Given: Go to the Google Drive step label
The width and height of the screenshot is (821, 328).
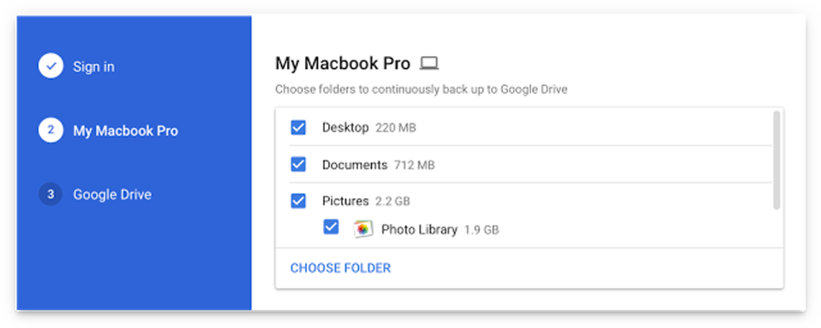Looking at the screenshot, I should (x=113, y=195).
